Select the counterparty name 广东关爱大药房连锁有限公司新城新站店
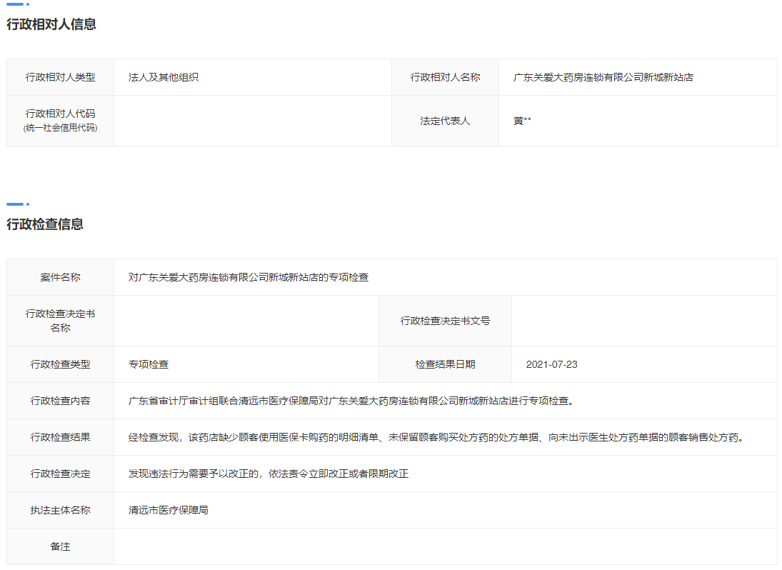Viewport: 782px width, 570px height. [x=603, y=77]
